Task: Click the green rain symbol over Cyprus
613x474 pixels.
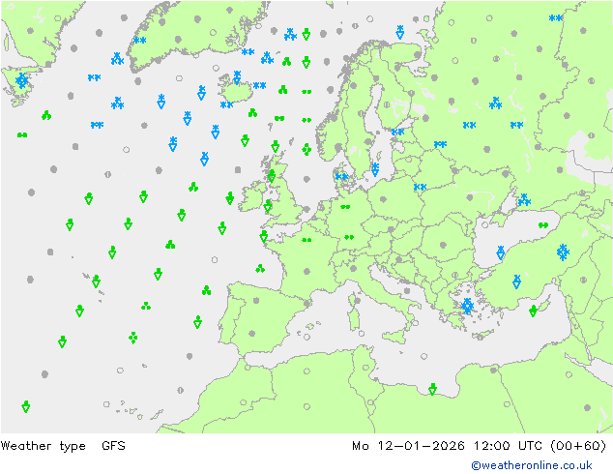Action: (x=533, y=311)
